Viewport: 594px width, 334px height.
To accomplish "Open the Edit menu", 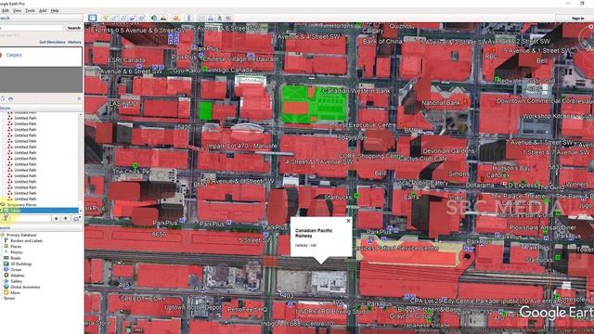I will [x=5, y=10].
